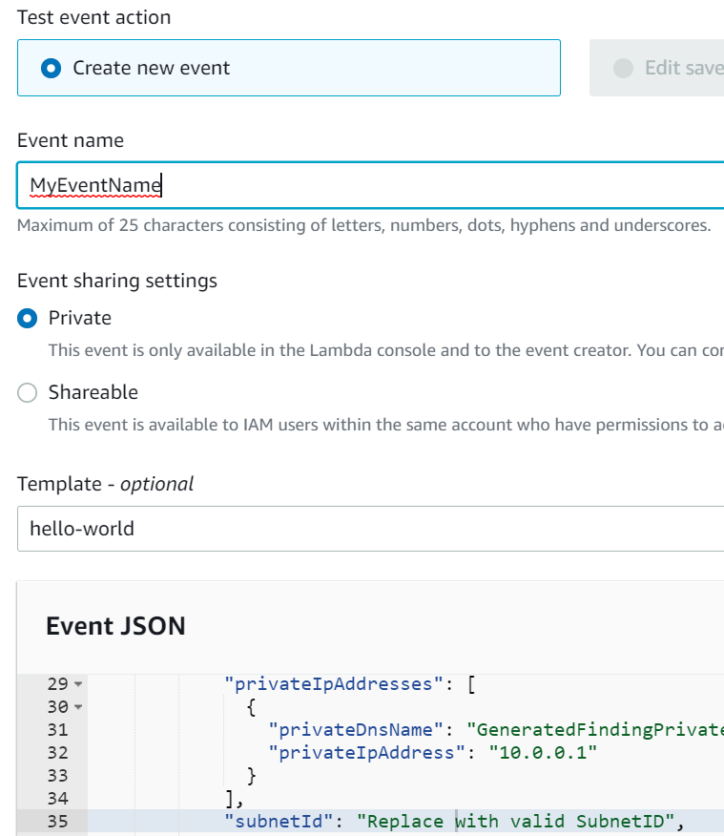Click the Event JSON heading
Image resolution: width=724 pixels, height=836 pixels.
[x=115, y=626]
